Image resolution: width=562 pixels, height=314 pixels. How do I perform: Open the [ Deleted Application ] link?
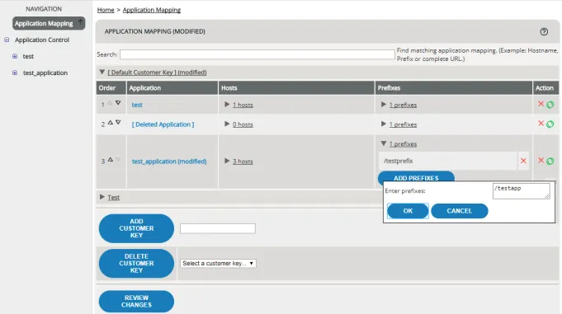[x=163, y=124]
